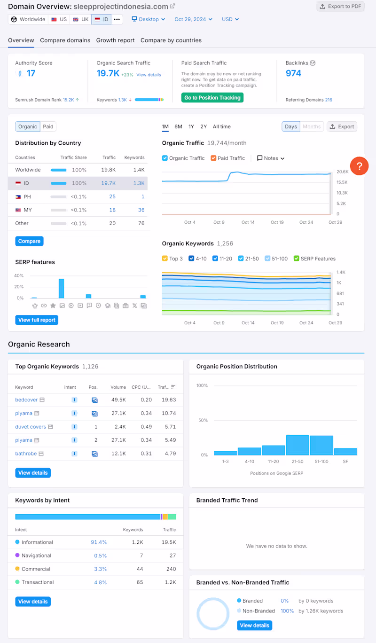Viewport: 376px width, 643px height.
Task: Open external link icon beside domain name
Action: pos(172,6)
